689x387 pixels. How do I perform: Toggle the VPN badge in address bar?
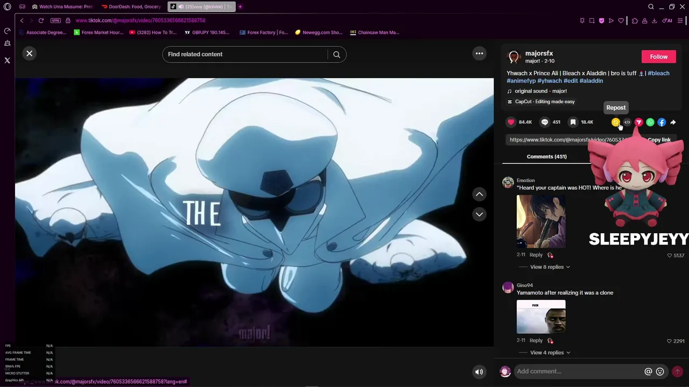[x=55, y=20]
